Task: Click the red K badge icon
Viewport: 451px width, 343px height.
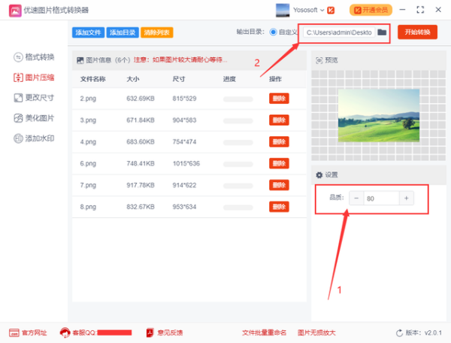Action: point(331,11)
